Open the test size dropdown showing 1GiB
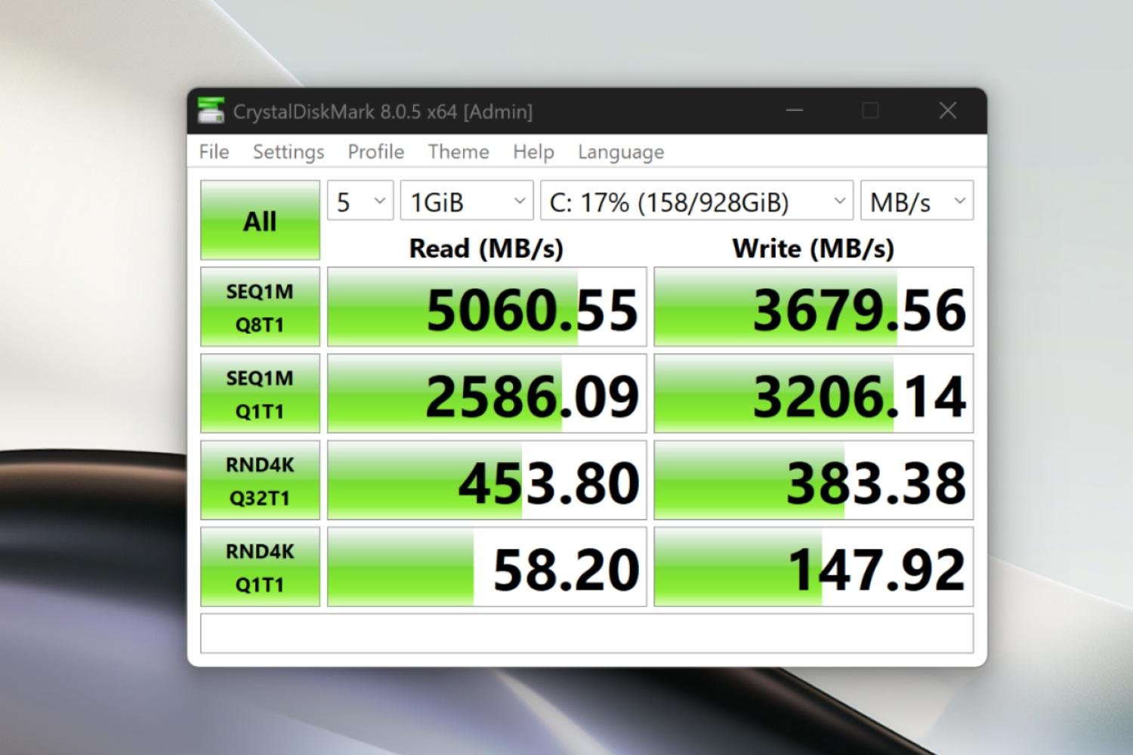The height and width of the screenshot is (755, 1133). 467,201
